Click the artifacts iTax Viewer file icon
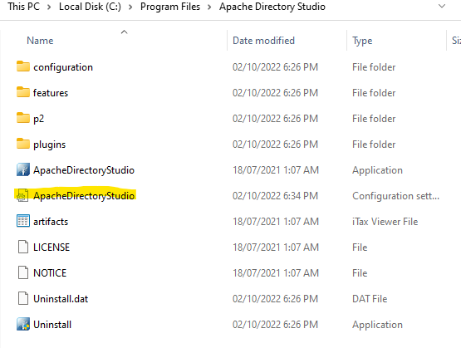Image resolution: width=461 pixels, height=348 pixels. point(23,221)
